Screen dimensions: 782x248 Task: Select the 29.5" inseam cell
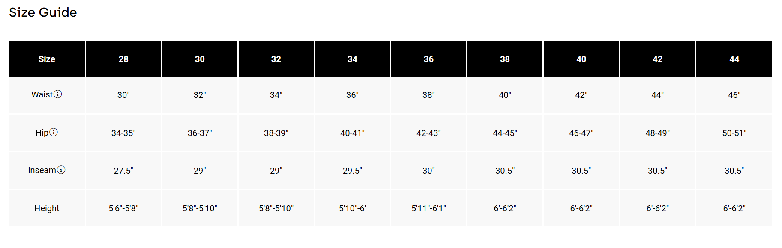352,171
